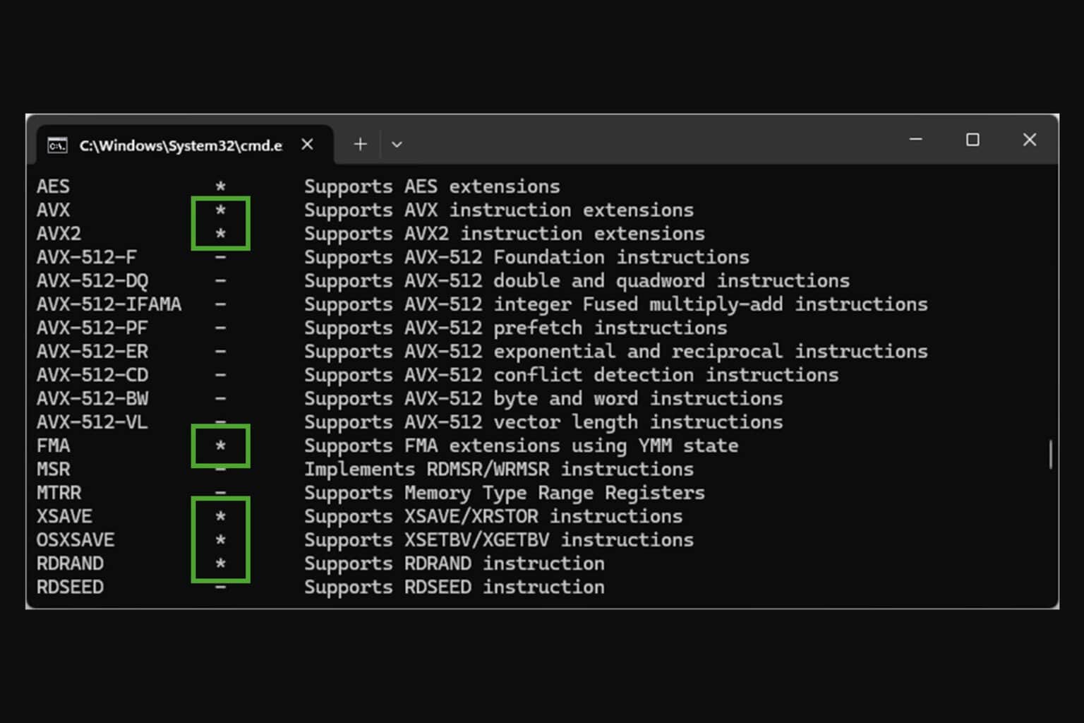
Task: Click 'Implements RDMSR/WRMSR instructions' text
Action: point(499,470)
